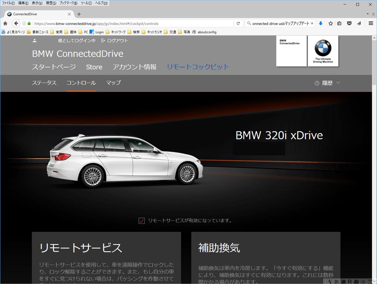Toggle the リモートサービス enabled checkbox
This screenshot has height=284, width=377.
tap(142, 221)
